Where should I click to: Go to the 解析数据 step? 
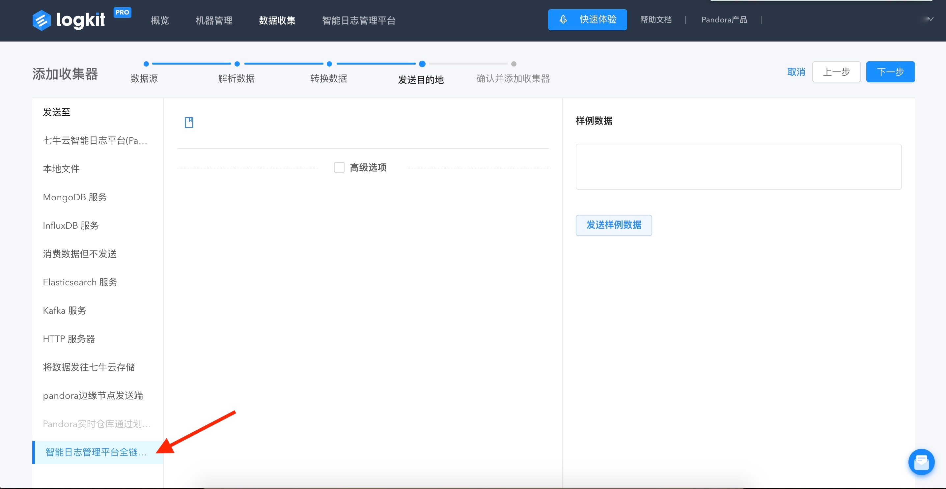pyautogui.click(x=237, y=78)
